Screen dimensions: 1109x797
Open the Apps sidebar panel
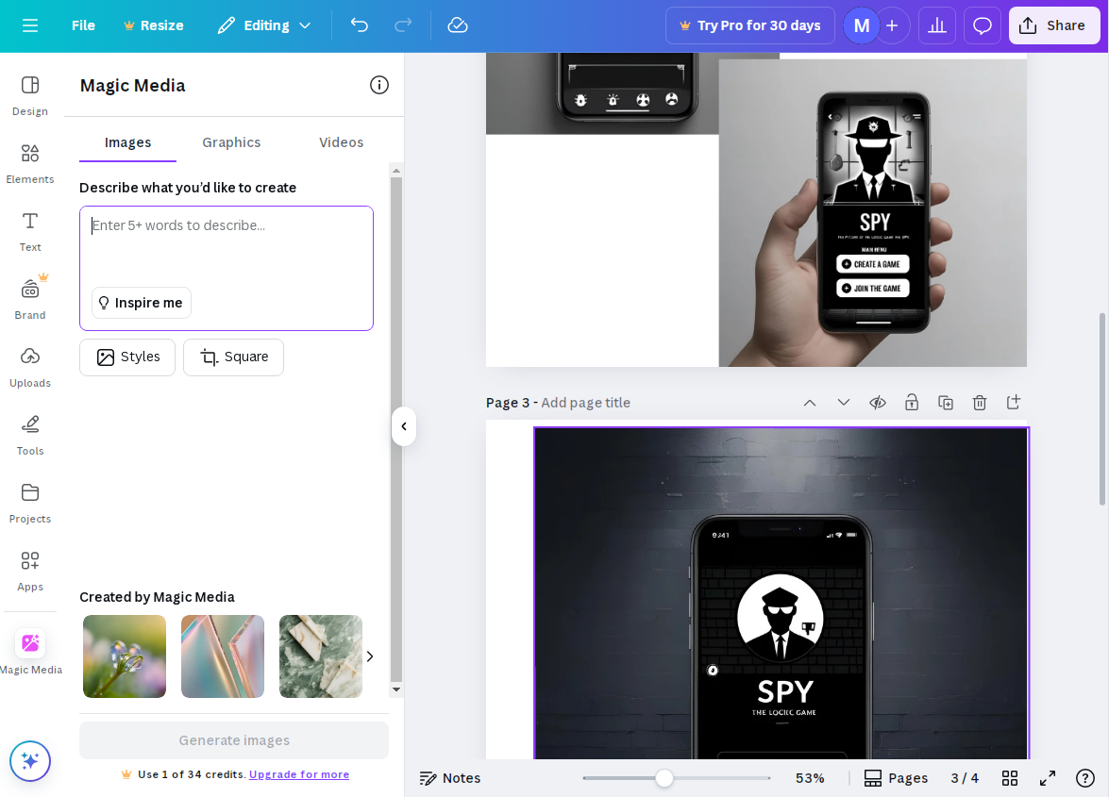click(x=29, y=571)
